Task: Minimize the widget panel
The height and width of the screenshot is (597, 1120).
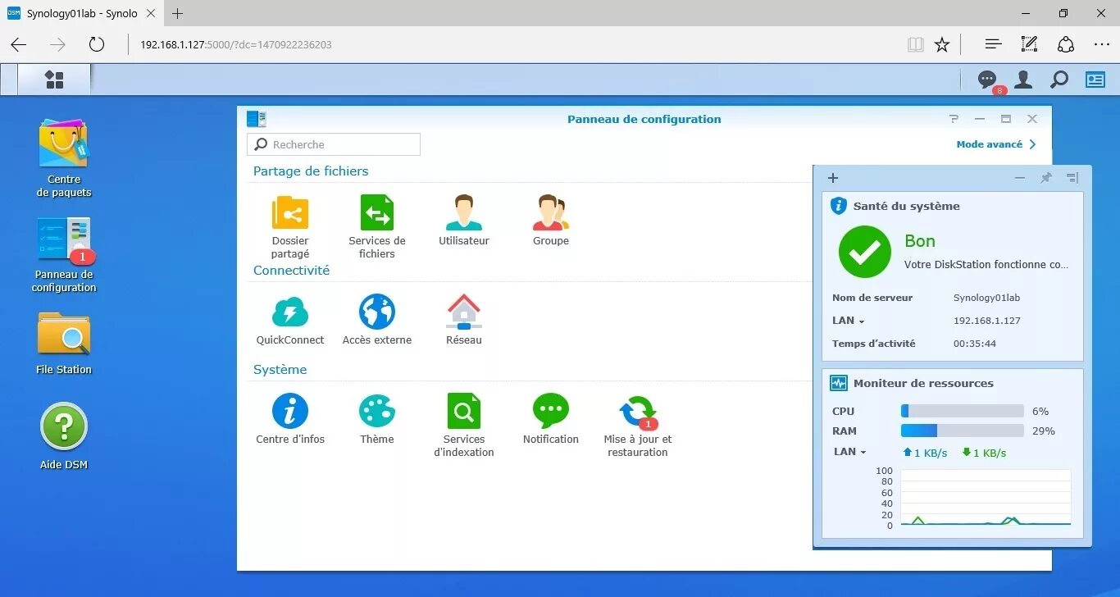Action: (x=1020, y=178)
